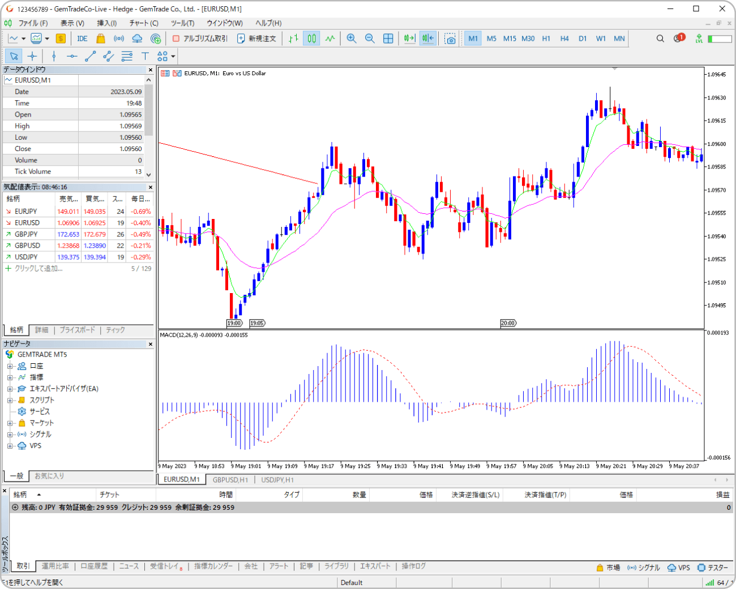Draw a vertical line
Screen dimensions: 736x589
(54, 56)
